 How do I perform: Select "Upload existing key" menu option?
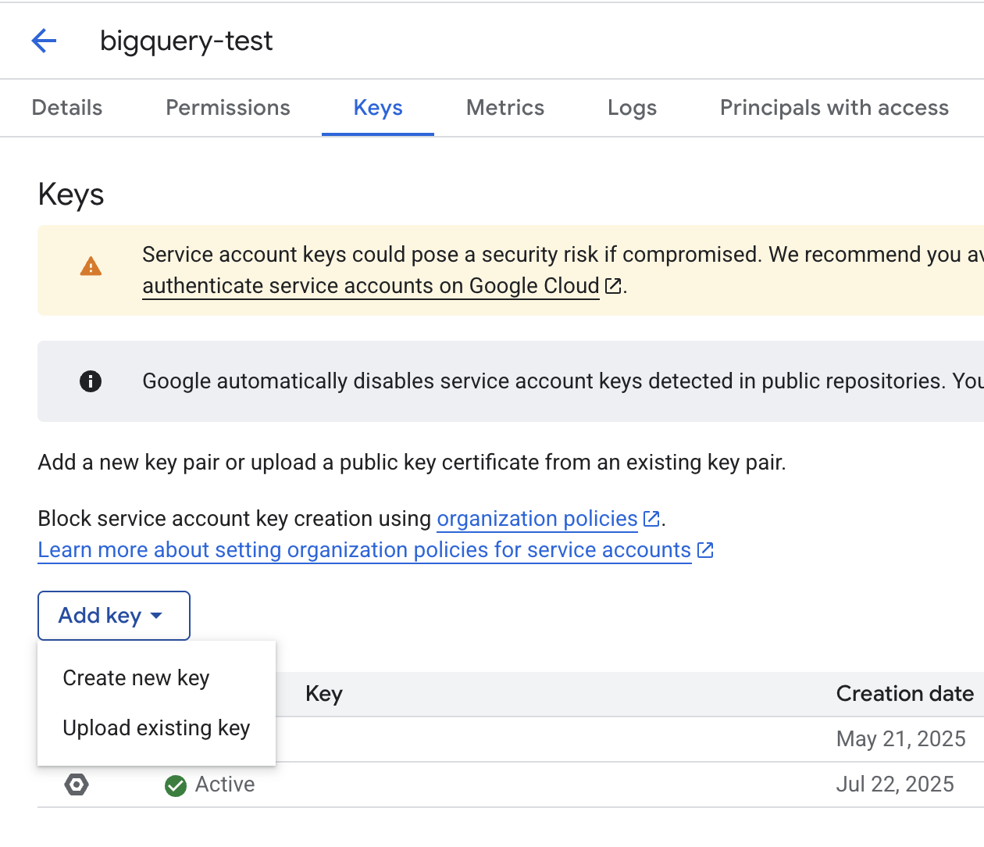pos(156,728)
